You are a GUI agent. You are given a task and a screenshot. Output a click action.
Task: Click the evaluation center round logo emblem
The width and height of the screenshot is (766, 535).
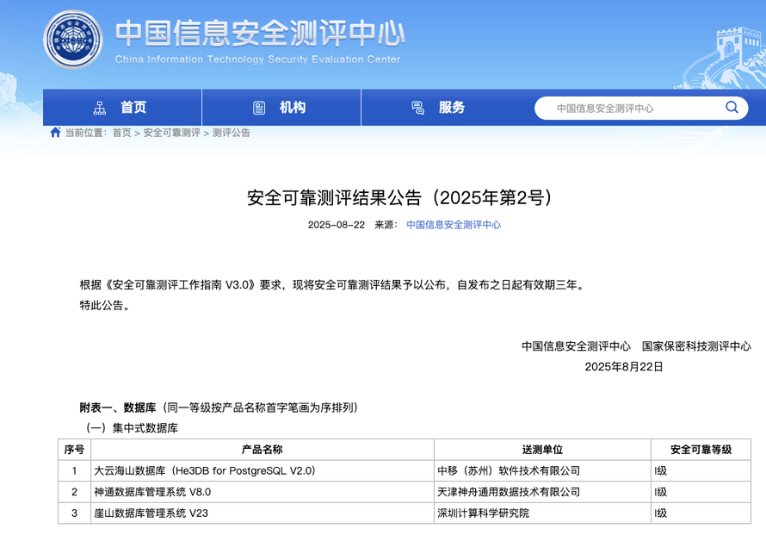(x=73, y=39)
